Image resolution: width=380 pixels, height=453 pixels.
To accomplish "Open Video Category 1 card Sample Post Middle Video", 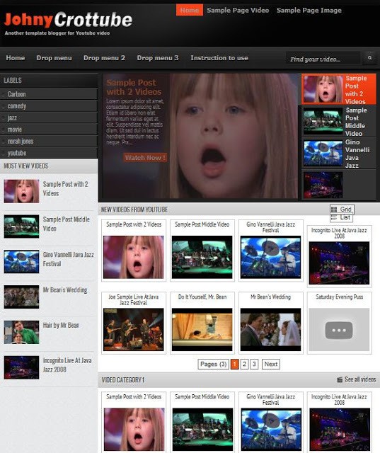I will 202,422.
